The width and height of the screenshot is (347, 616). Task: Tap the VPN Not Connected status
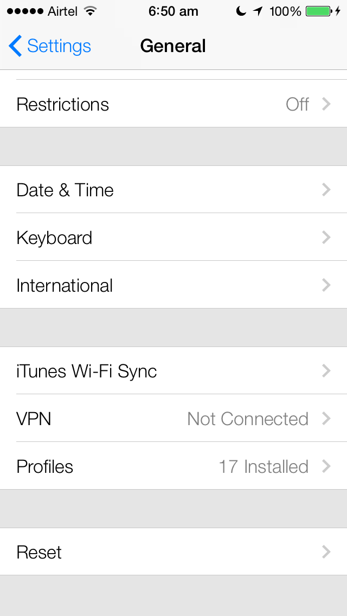(x=248, y=419)
